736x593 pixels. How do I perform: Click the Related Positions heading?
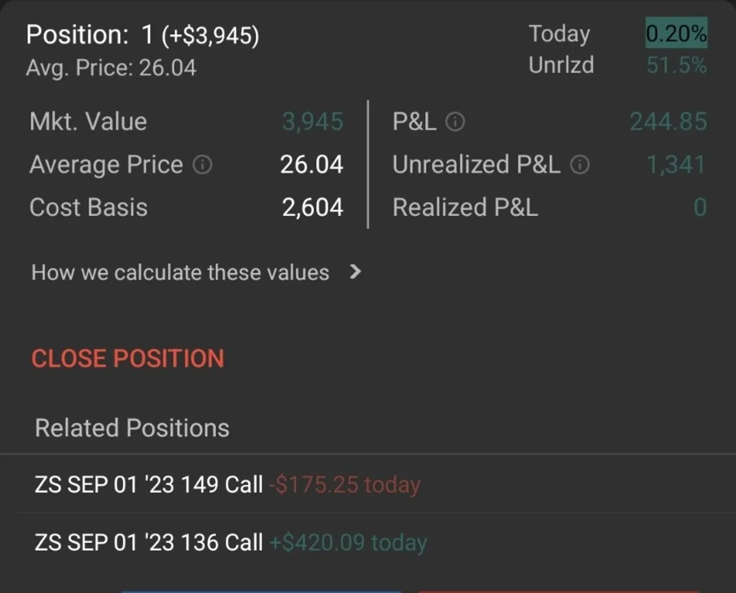tap(132, 428)
